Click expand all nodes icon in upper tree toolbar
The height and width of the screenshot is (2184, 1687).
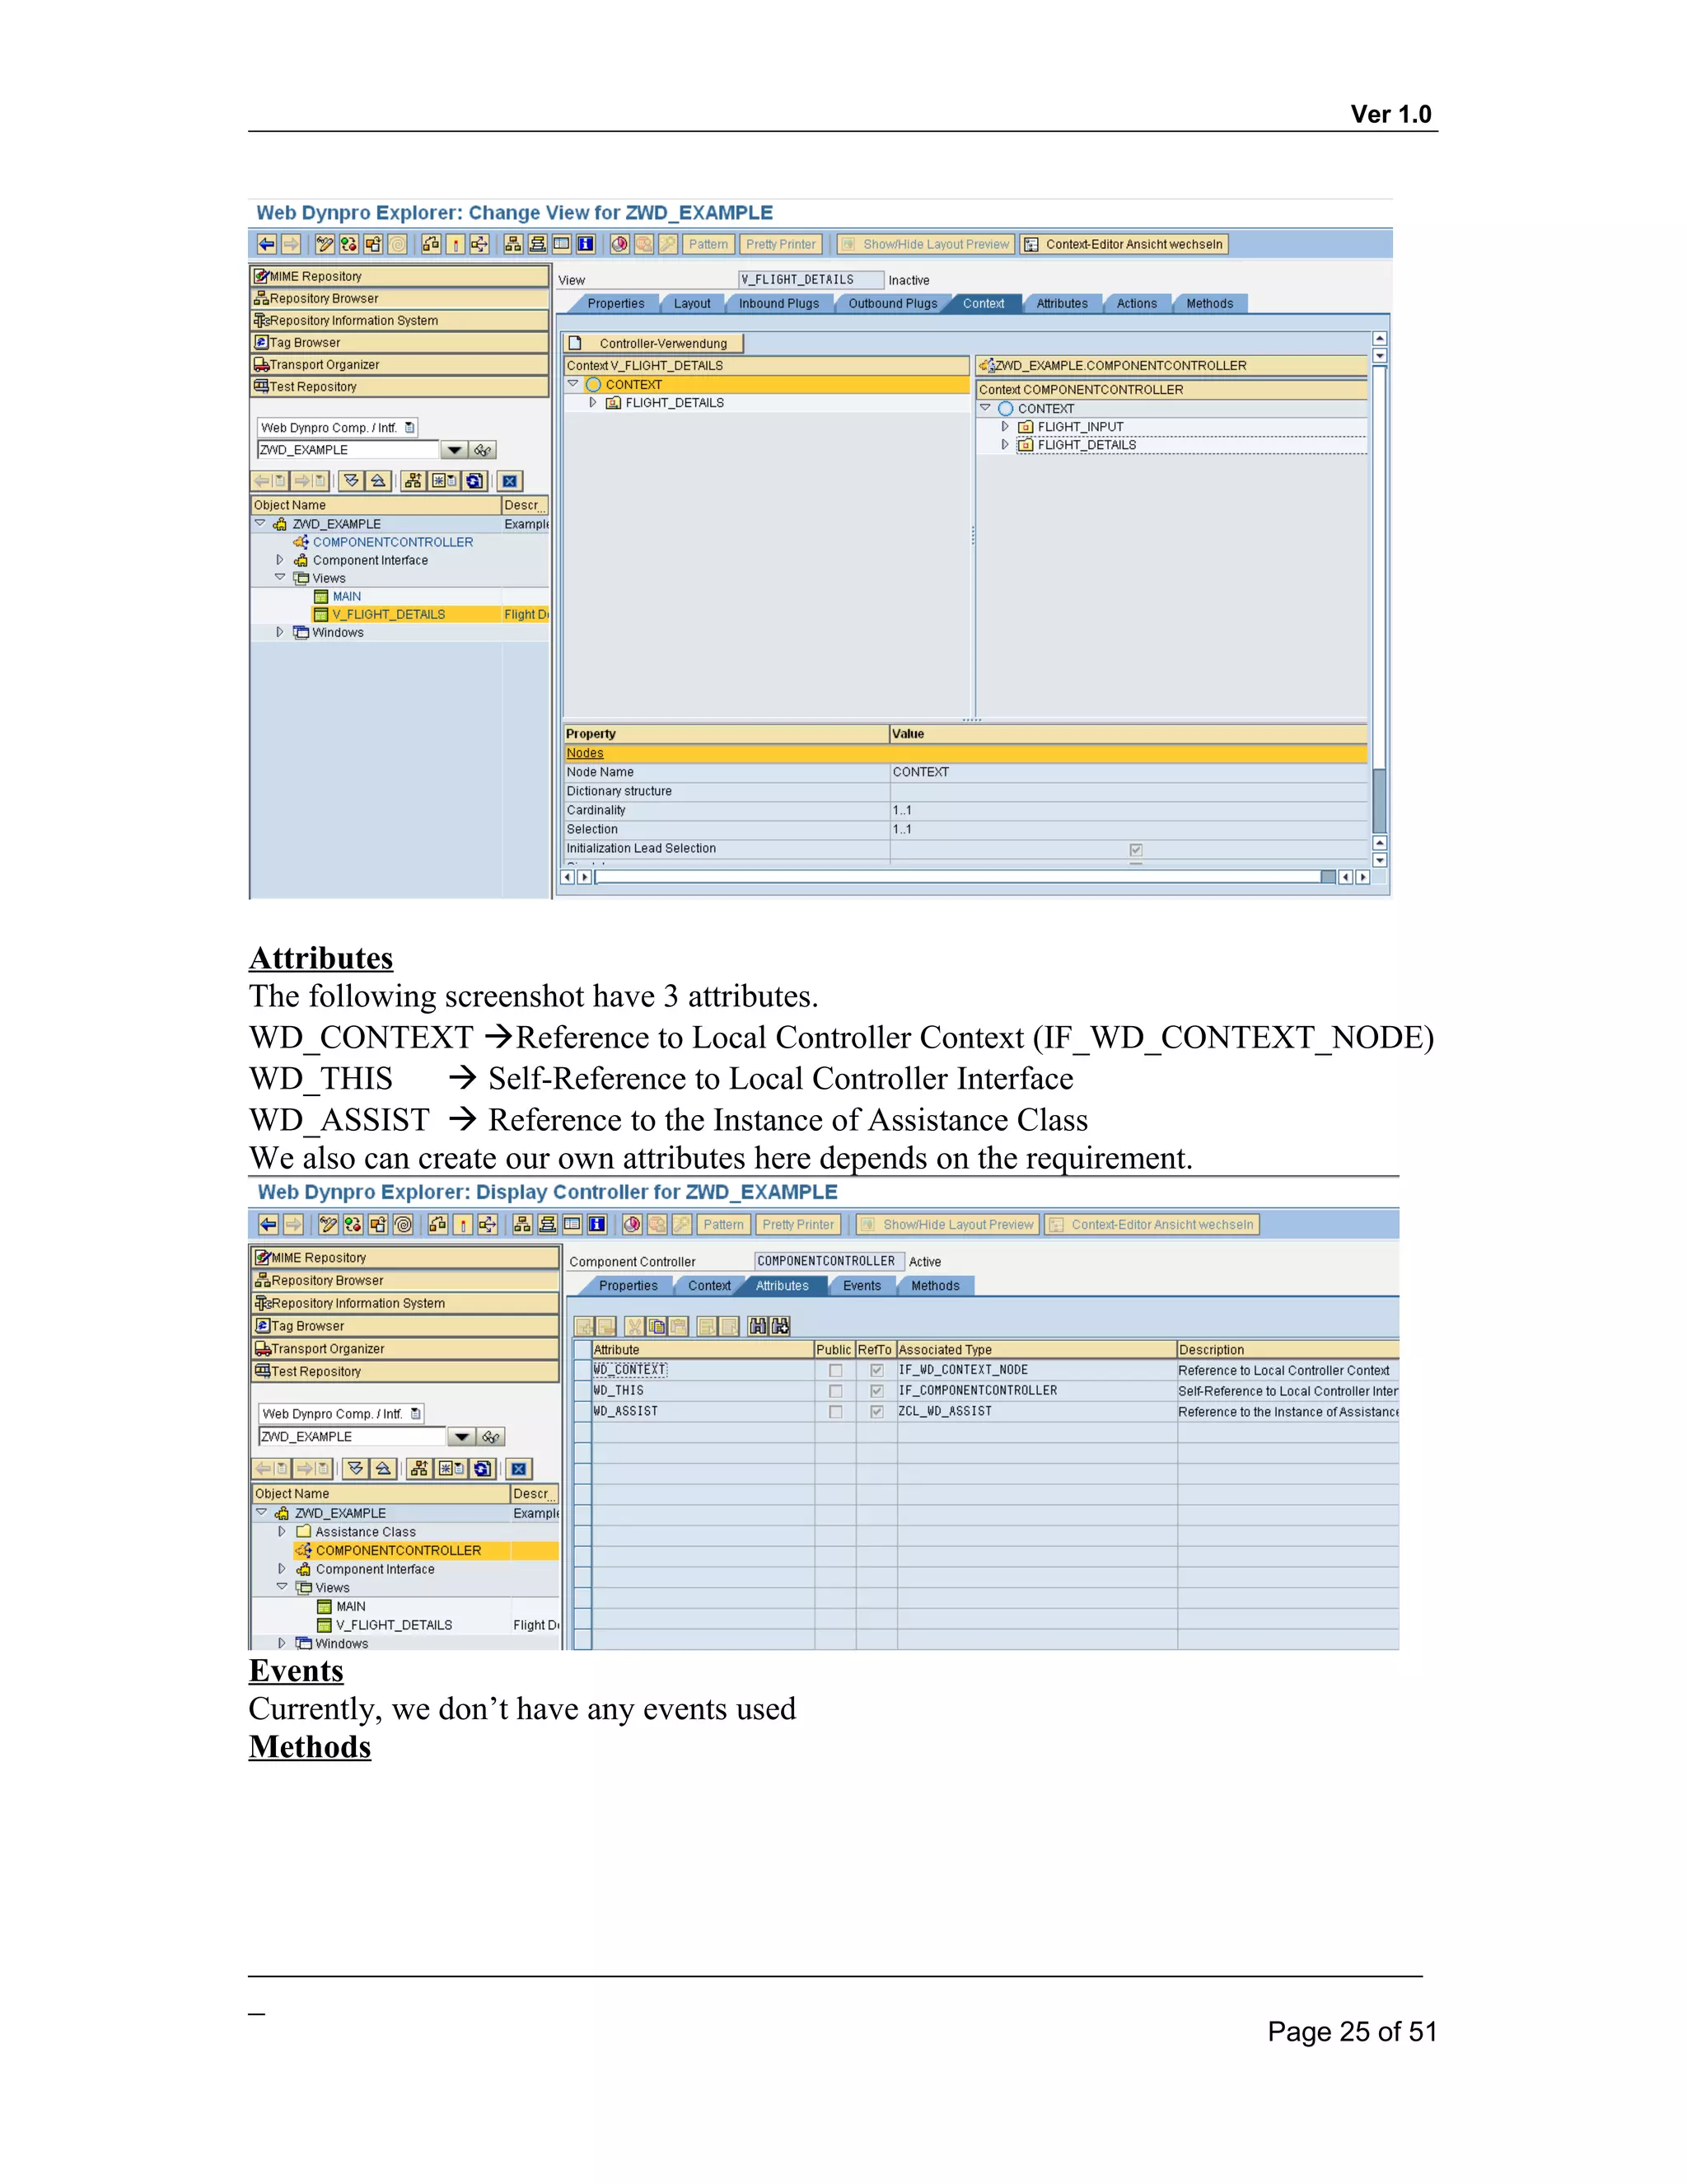pyautogui.click(x=352, y=481)
